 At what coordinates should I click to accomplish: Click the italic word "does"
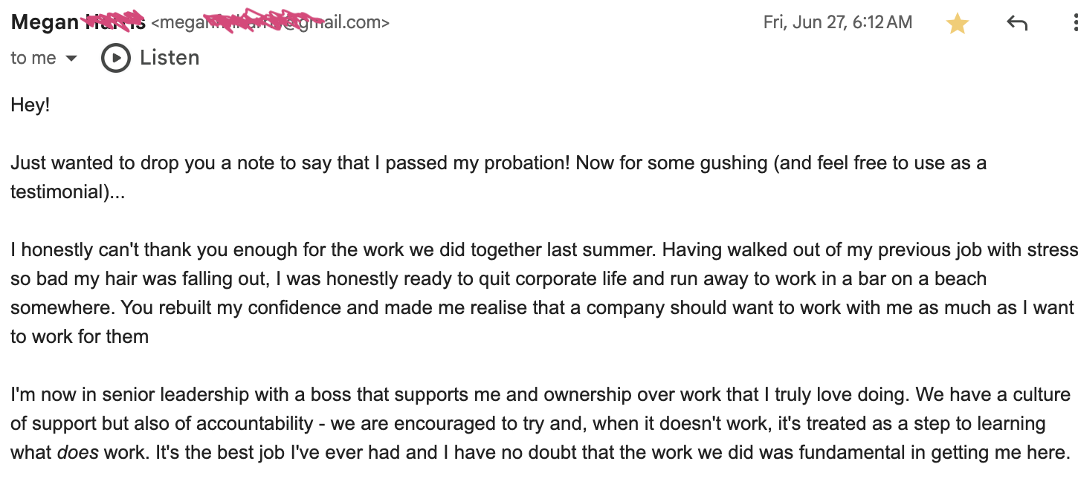77,452
